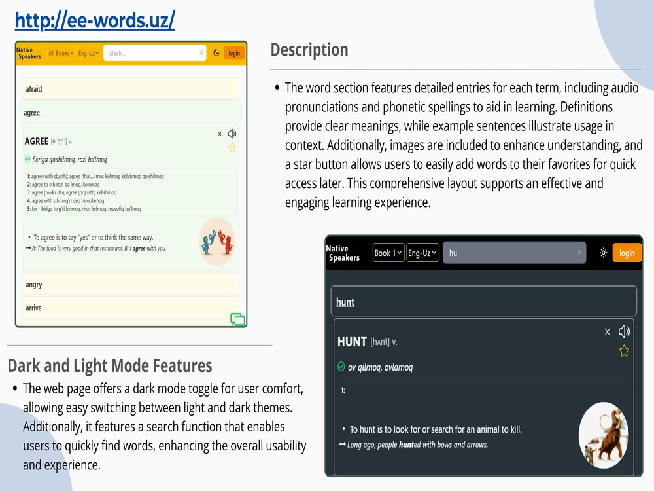
Task: Click the mammoth hunt illustration
Action: [603, 435]
